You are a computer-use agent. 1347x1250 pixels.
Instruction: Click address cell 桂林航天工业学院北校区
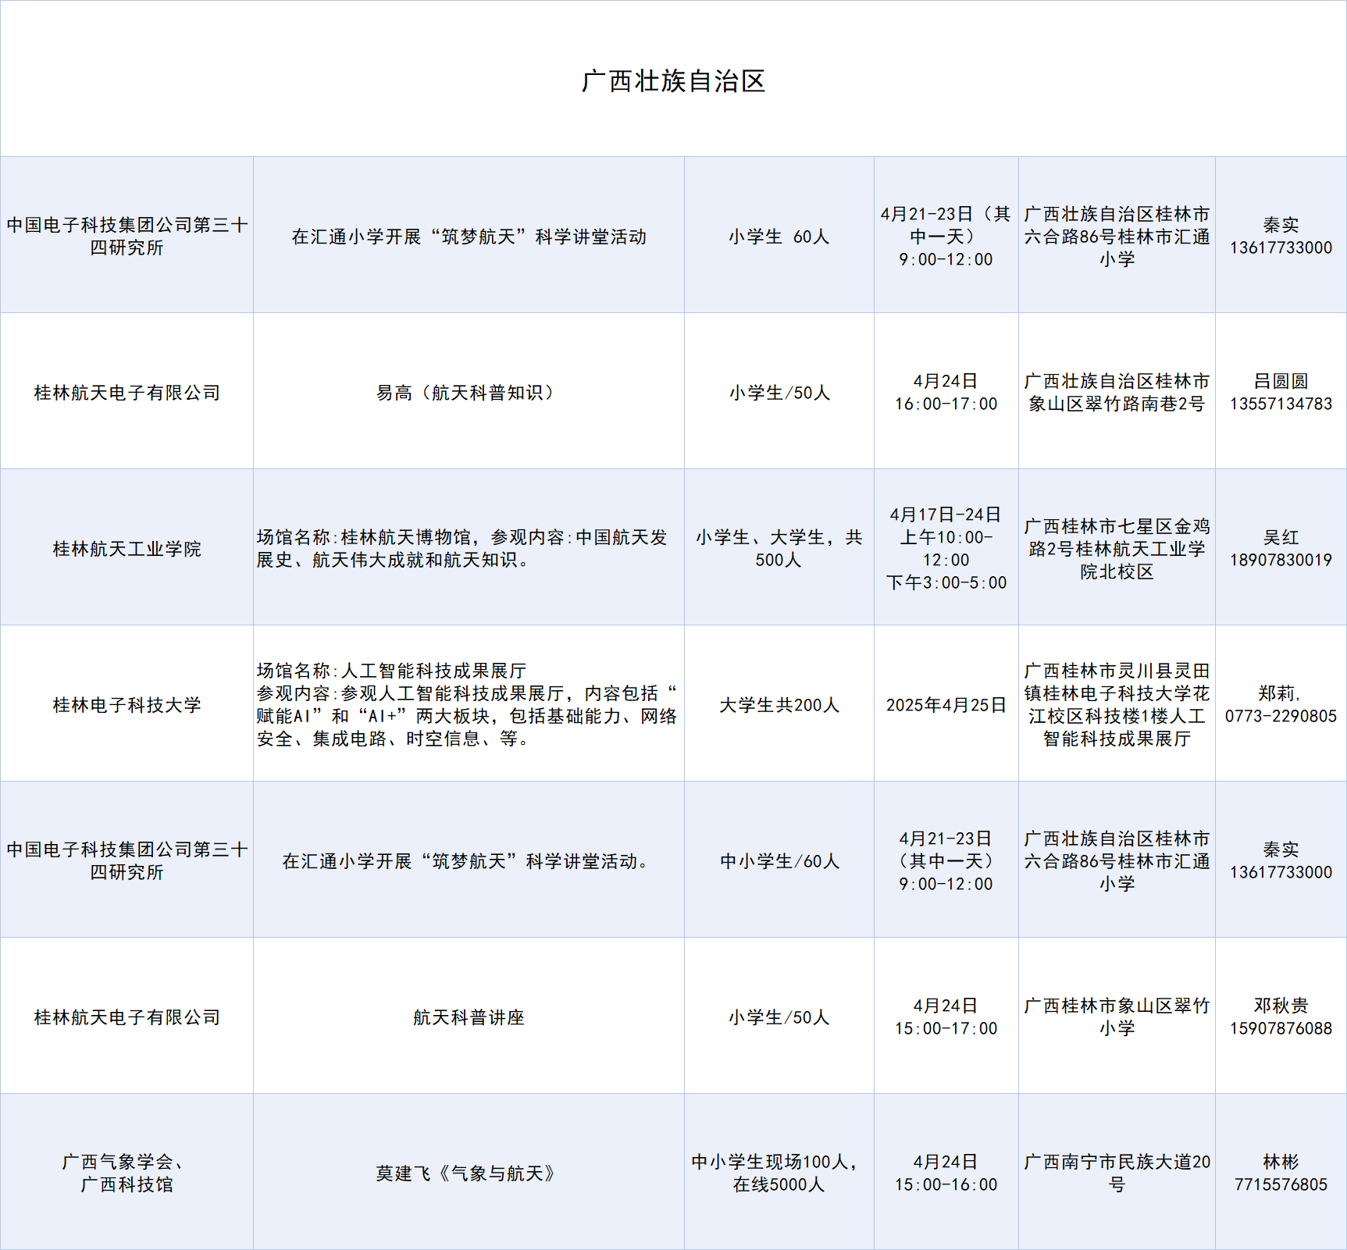point(1117,547)
